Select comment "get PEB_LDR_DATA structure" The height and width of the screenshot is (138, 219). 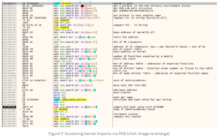[133, 8]
